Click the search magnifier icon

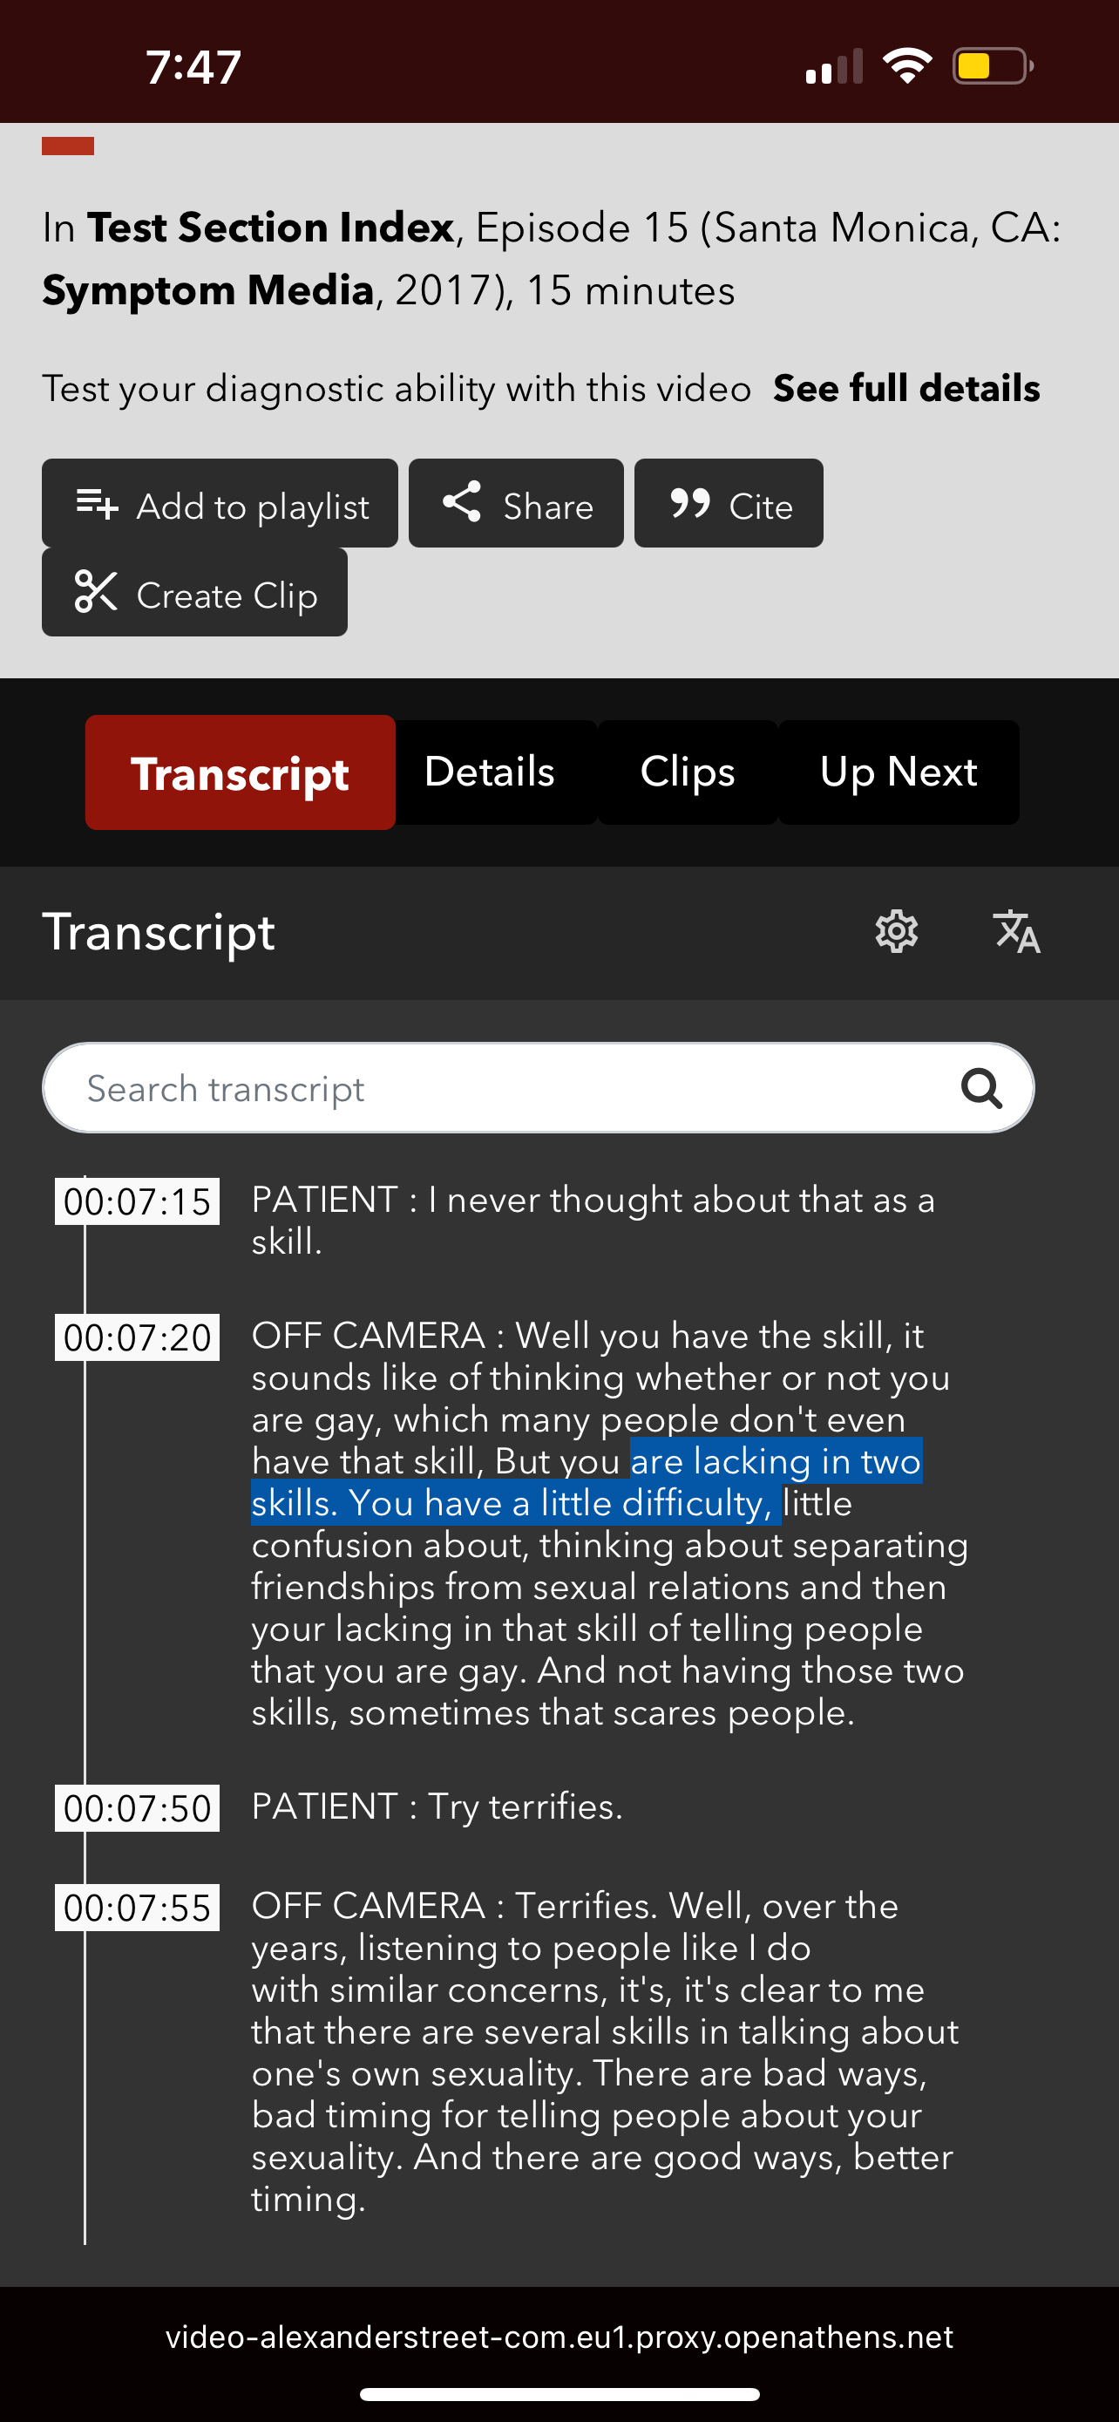[981, 1088]
